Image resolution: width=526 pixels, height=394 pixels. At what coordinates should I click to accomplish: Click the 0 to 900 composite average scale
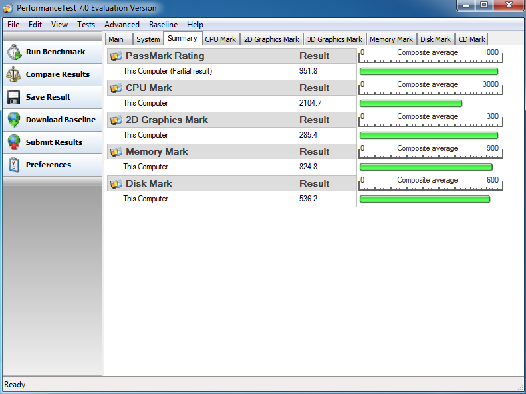pos(431,151)
